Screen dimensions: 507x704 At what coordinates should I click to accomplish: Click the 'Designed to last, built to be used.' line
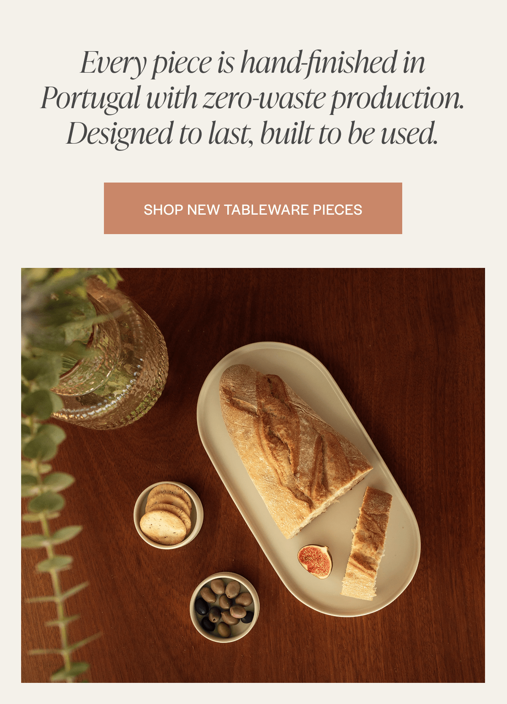(x=252, y=133)
